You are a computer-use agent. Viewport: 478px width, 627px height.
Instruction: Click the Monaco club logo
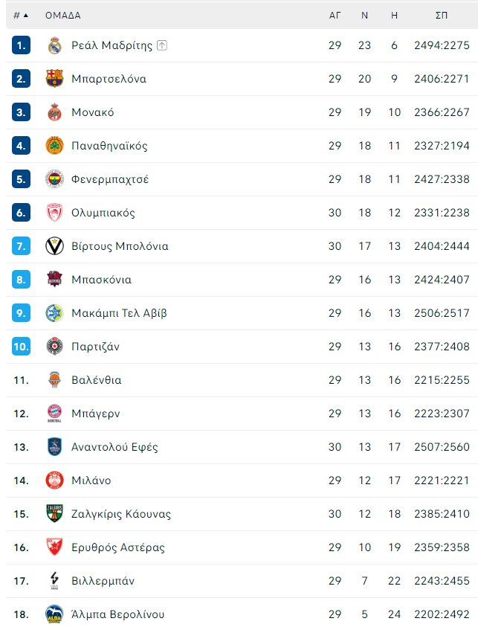pyautogui.click(x=55, y=112)
